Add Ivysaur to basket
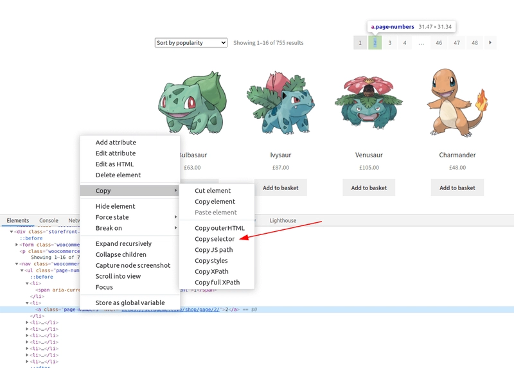 click(281, 188)
